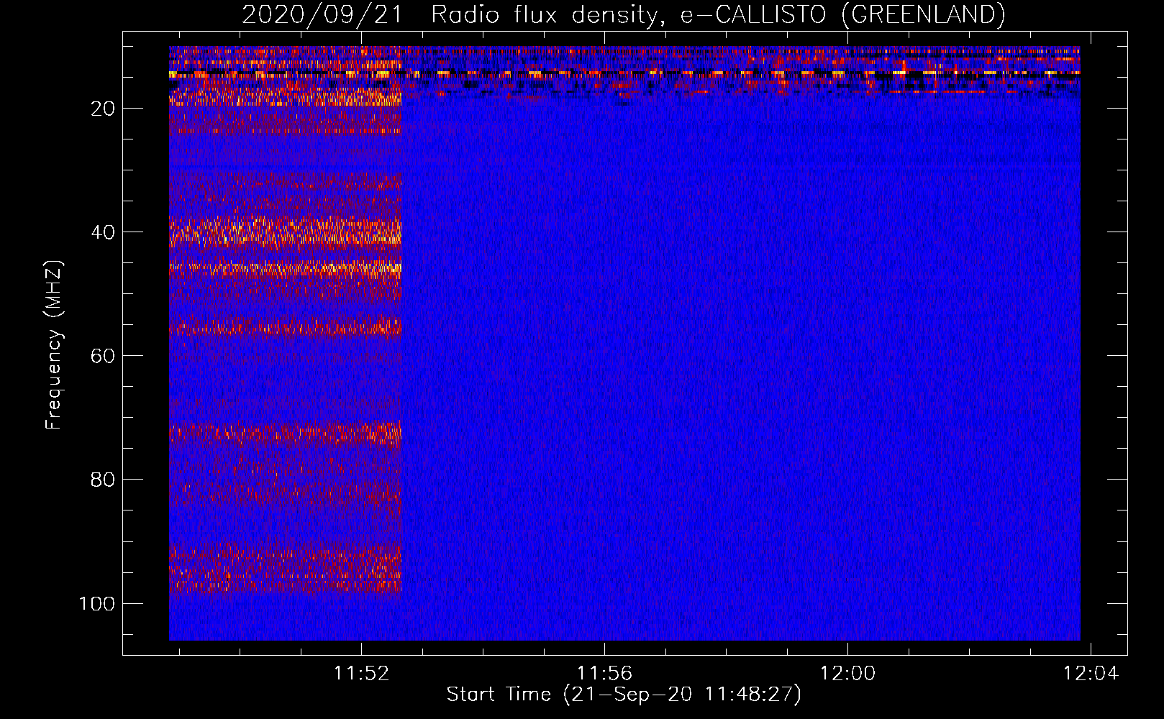Click the '40' frequency tick label
1164x719 pixels.
103,232
